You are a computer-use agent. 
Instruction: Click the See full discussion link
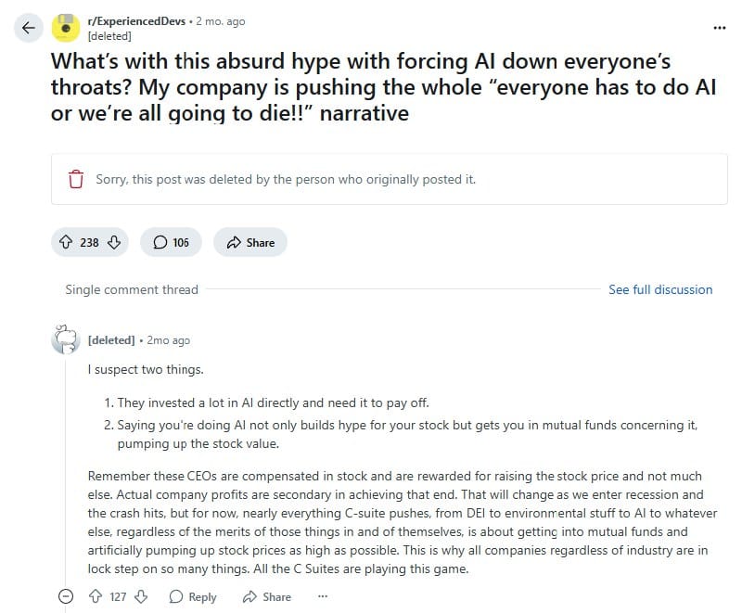tap(660, 289)
